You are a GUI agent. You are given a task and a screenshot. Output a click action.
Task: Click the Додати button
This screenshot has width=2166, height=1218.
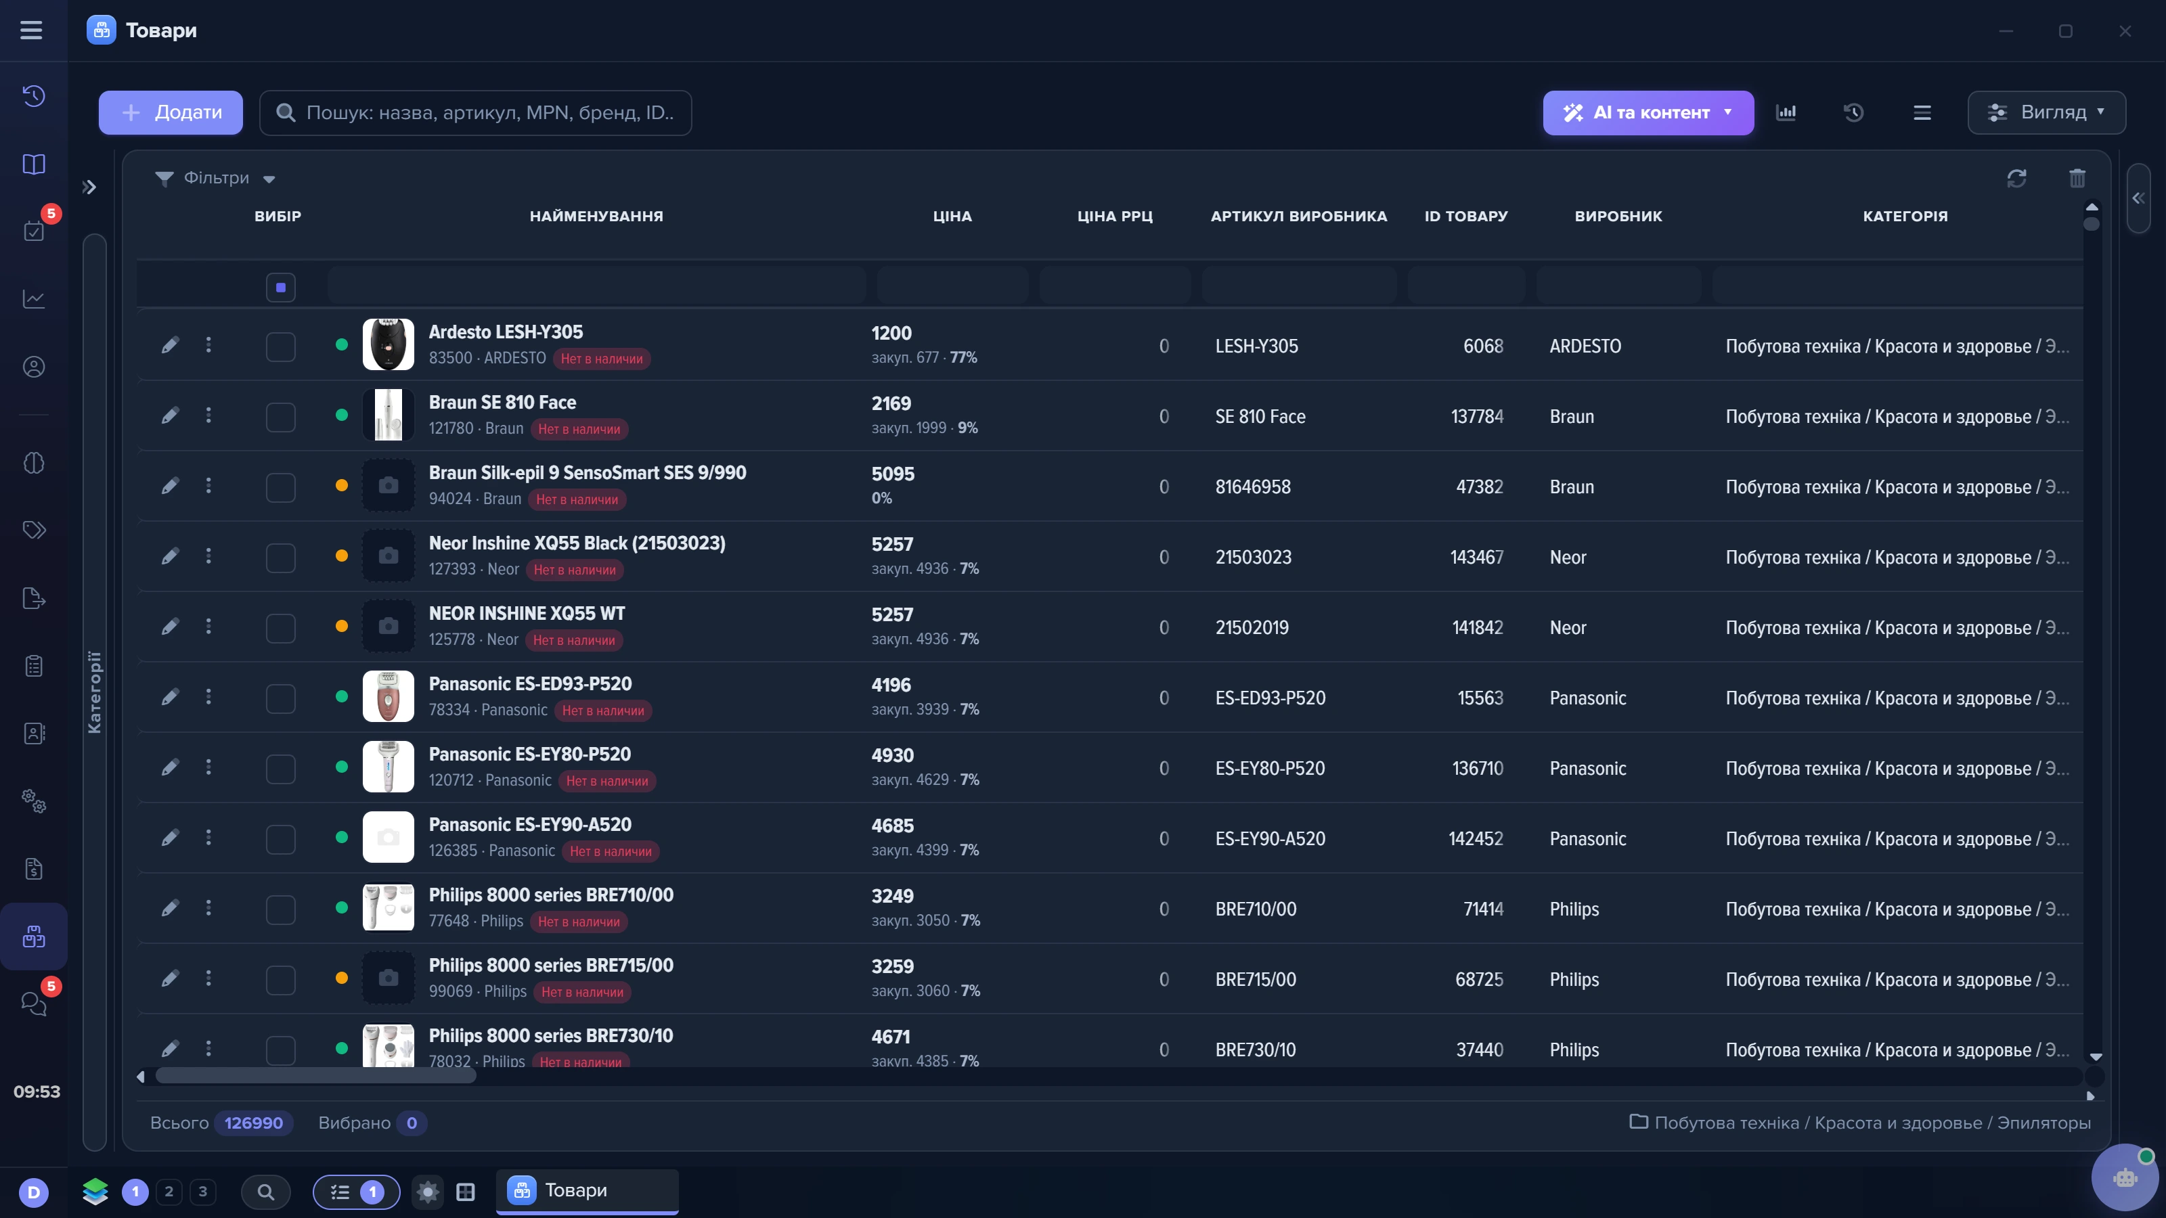click(171, 112)
